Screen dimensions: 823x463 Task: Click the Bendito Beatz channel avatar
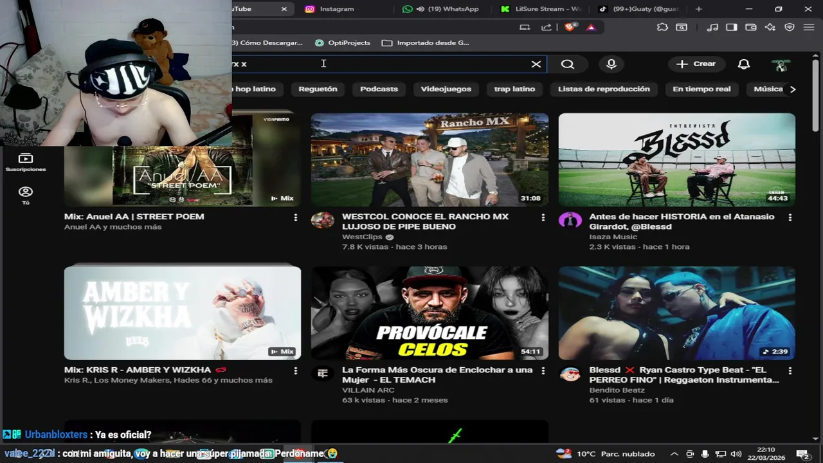570,373
